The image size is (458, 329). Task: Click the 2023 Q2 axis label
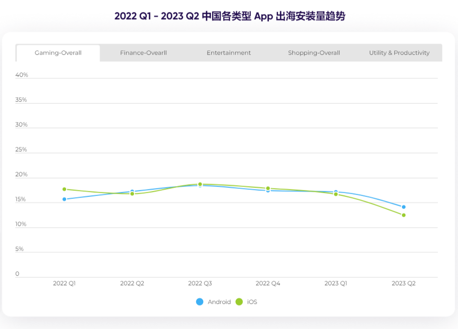(x=404, y=284)
